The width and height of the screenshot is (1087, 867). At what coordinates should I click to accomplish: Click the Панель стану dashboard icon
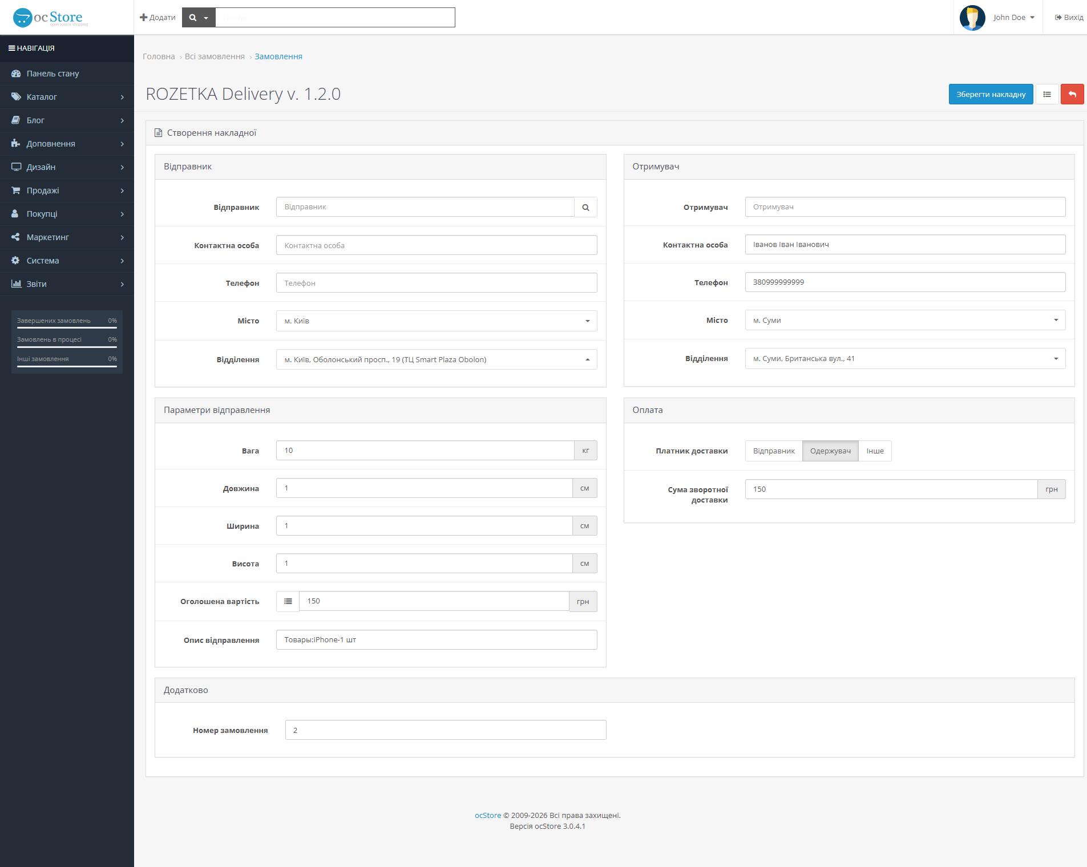[16, 74]
